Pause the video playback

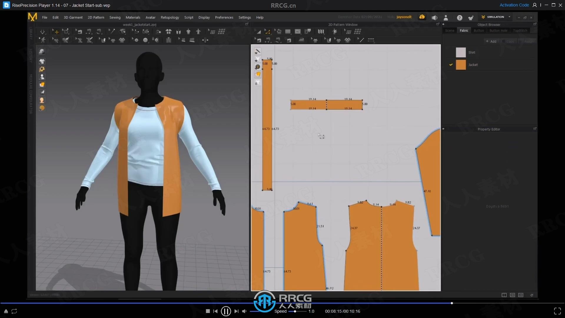[226, 311]
